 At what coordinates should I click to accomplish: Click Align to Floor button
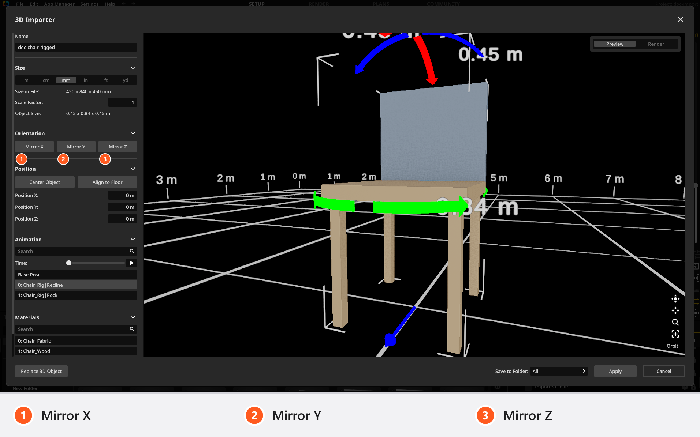(x=107, y=182)
